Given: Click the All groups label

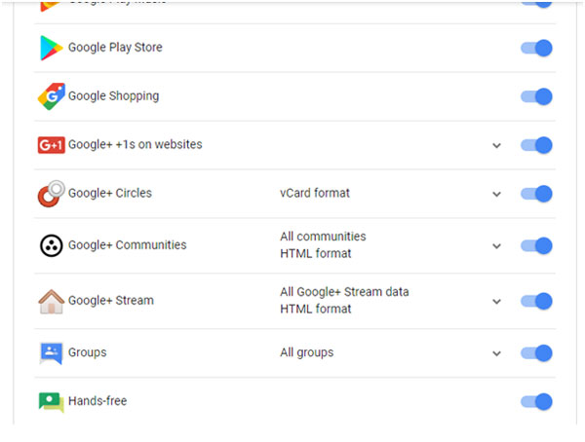Looking at the screenshot, I should click(306, 352).
